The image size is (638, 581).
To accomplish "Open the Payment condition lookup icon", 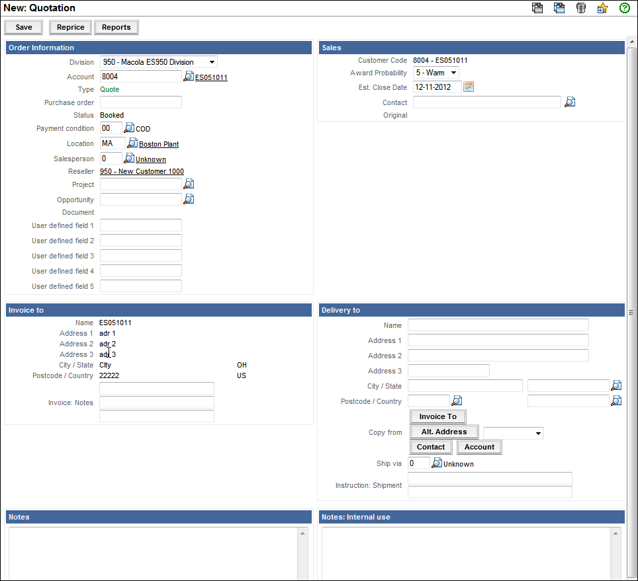I will [x=129, y=128].
